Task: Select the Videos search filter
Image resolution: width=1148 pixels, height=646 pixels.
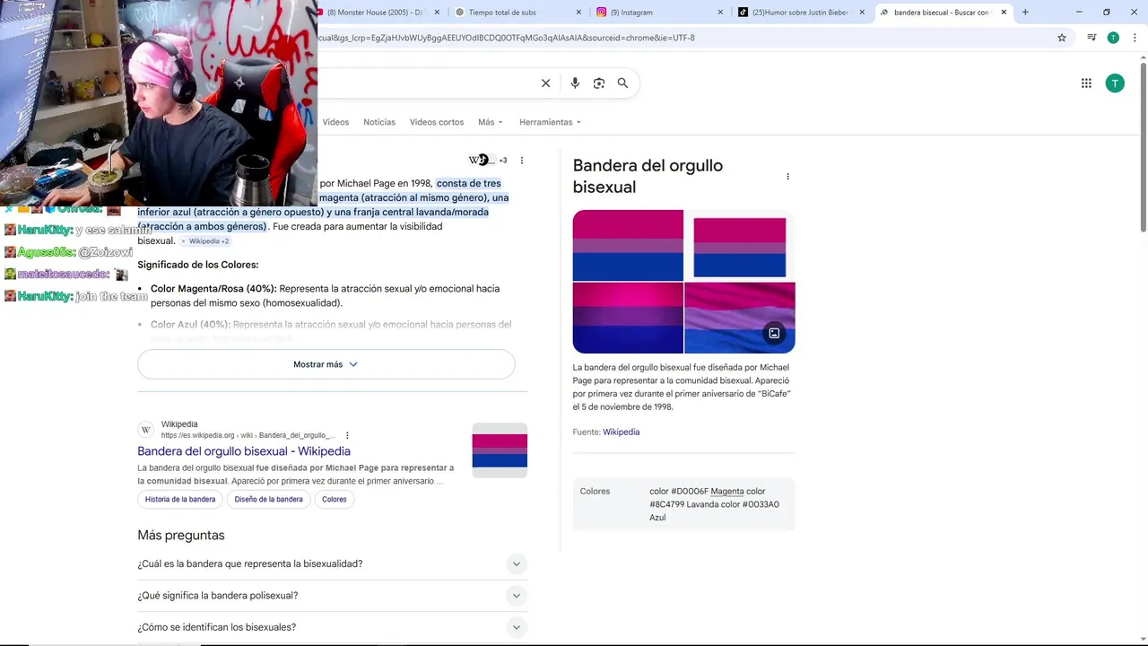Action: tap(335, 122)
